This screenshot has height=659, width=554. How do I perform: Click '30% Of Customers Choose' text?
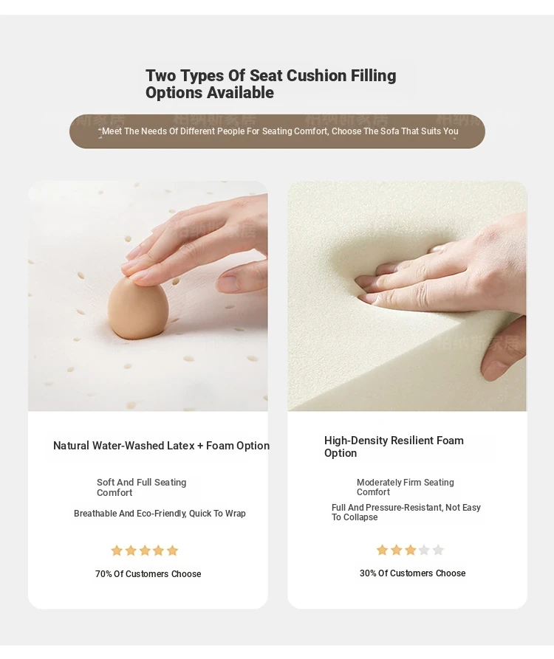[x=413, y=573]
